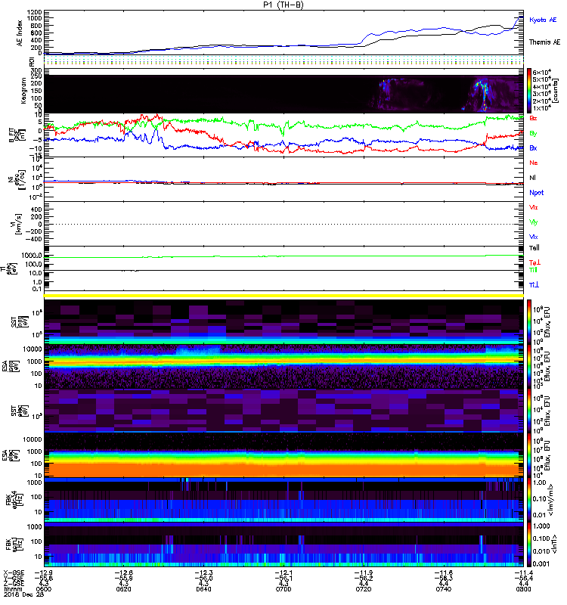Click the plot title 'P1 (TH-B)'
Screen dimensions: 567x605
click(x=283, y=5)
